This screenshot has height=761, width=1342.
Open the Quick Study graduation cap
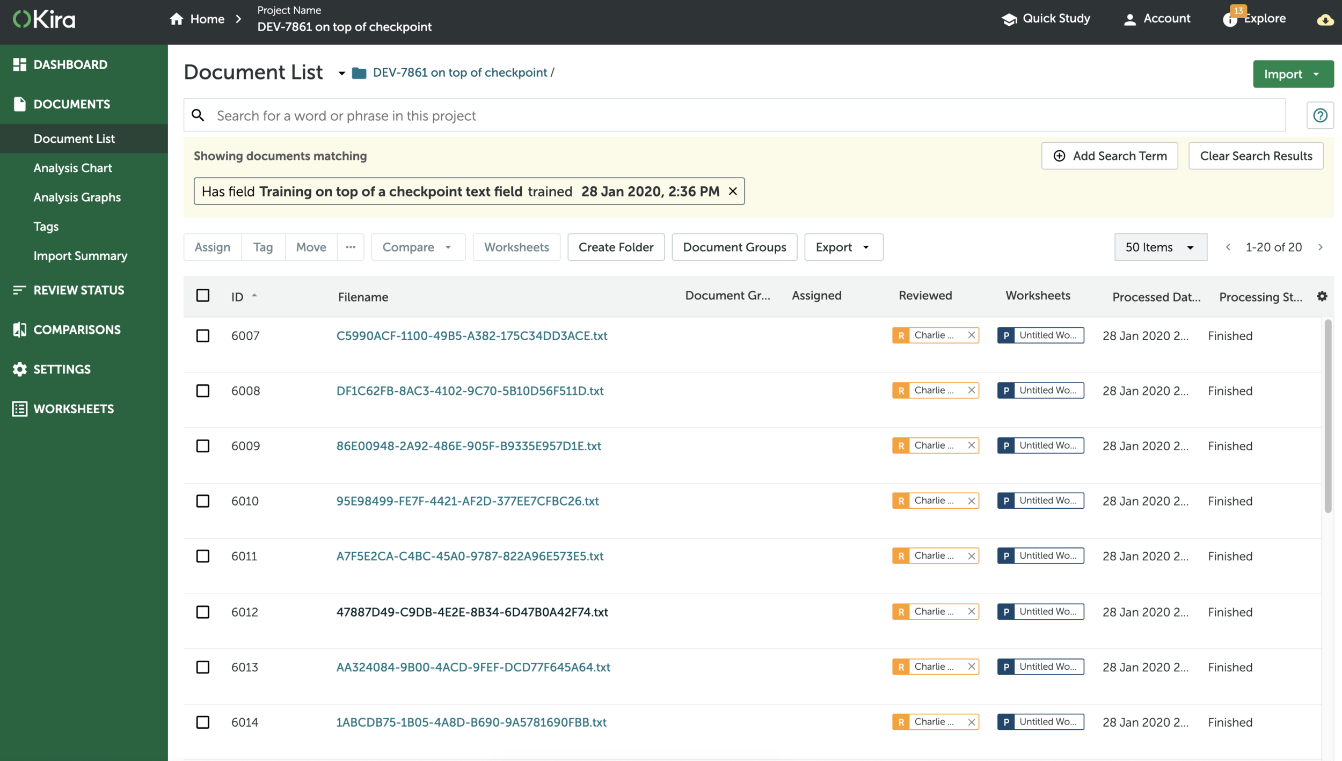click(x=1009, y=19)
